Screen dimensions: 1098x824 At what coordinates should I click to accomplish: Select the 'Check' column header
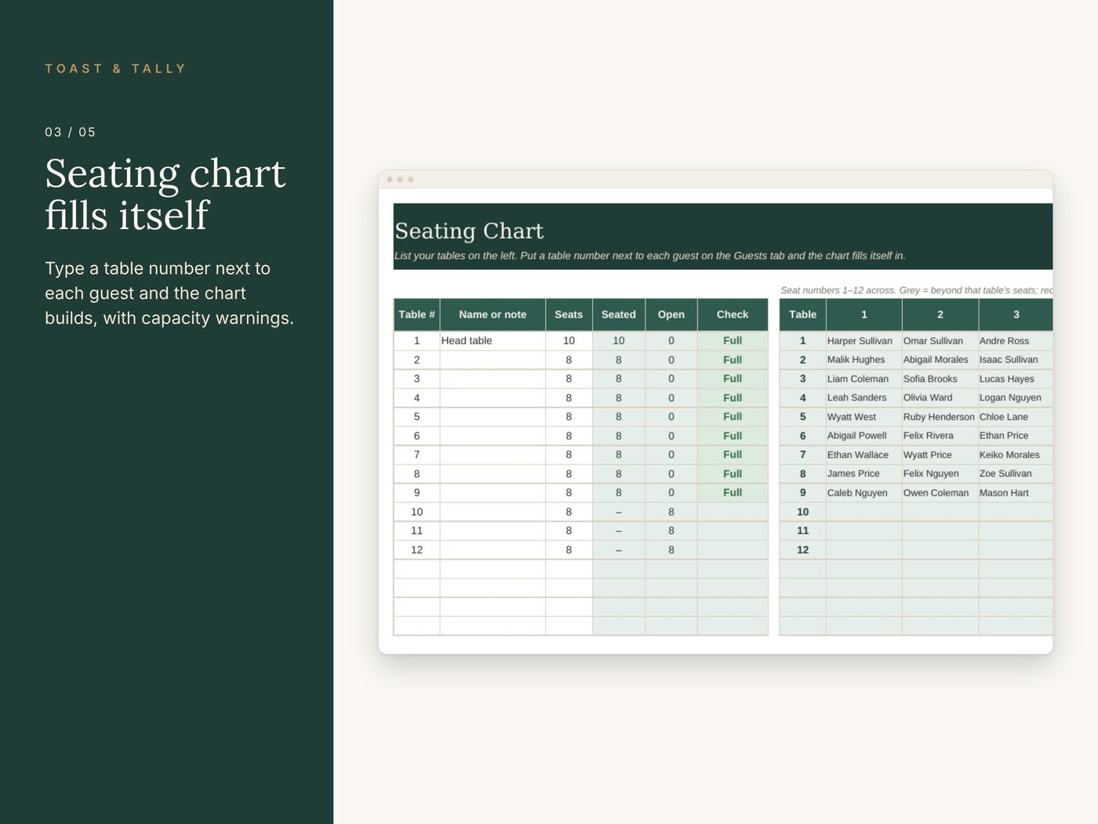click(x=733, y=315)
